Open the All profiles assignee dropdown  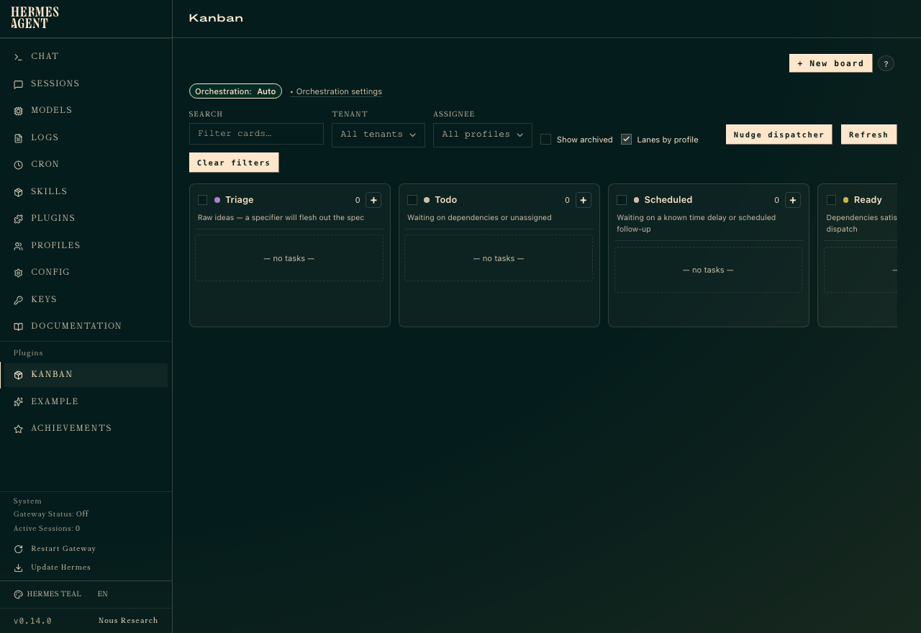[x=483, y=135]
